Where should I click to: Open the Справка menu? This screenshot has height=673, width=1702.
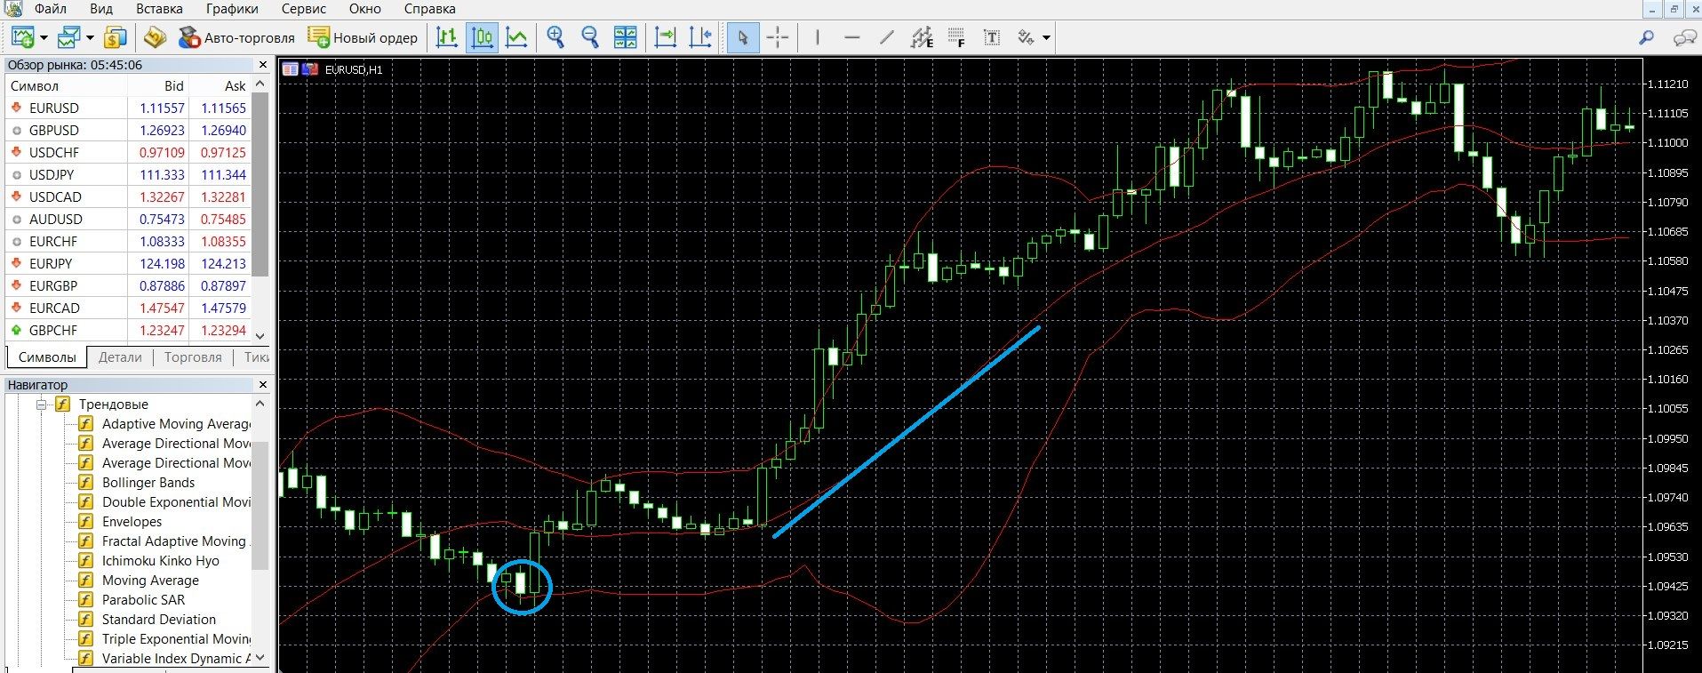pyautogui.click(x=429, y=9)
